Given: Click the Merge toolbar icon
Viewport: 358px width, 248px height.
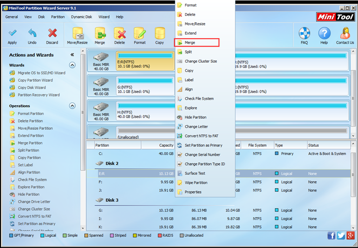Looking at the screenshot, I should pyautogui.click(x=100, y=34).
